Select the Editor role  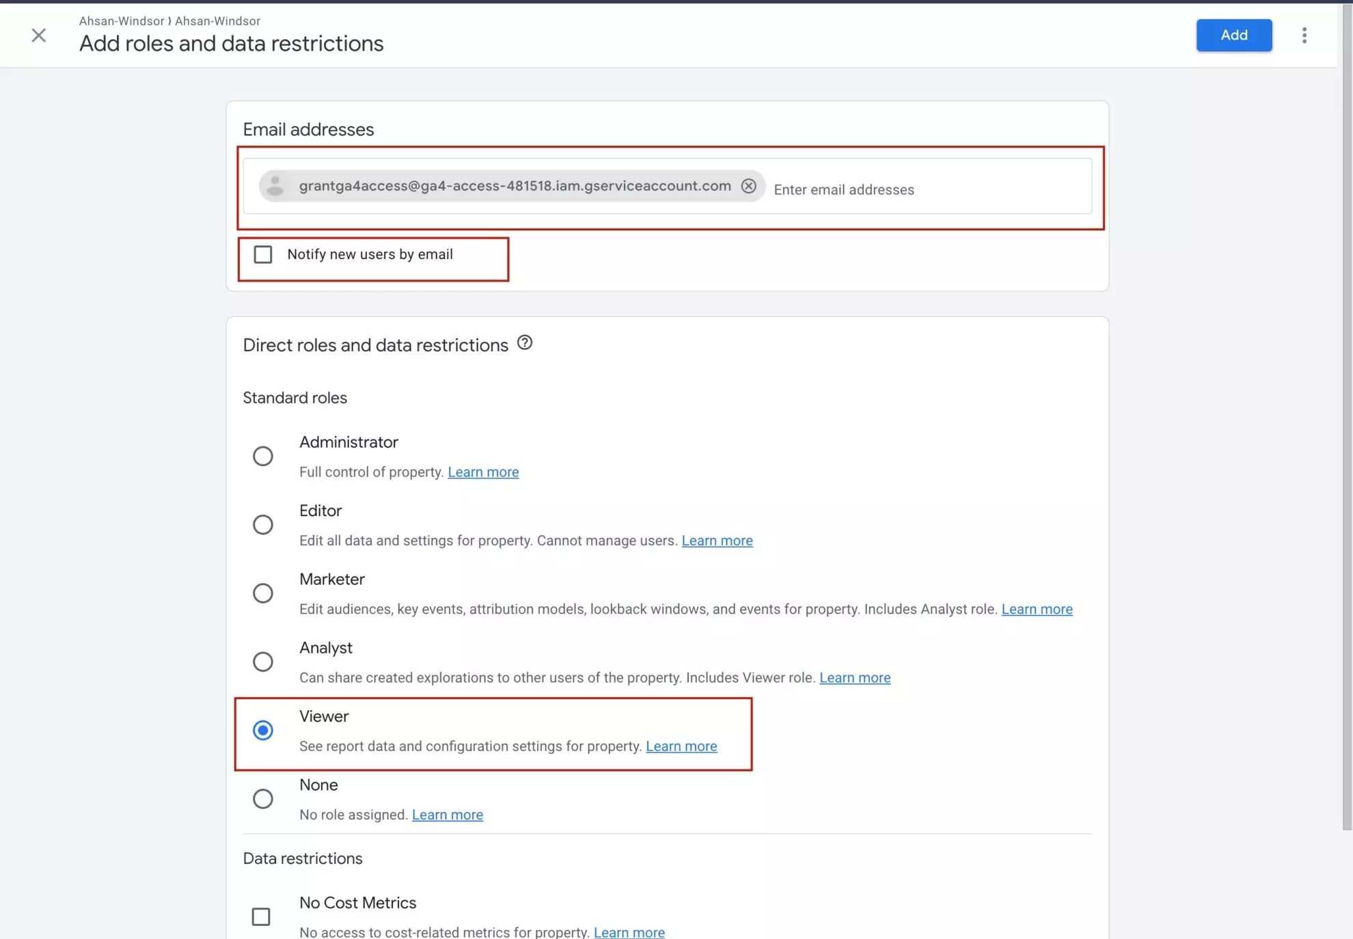click(263, 525)
